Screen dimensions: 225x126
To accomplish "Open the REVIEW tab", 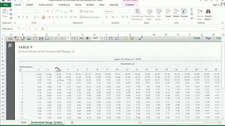I will click(90, 5).
